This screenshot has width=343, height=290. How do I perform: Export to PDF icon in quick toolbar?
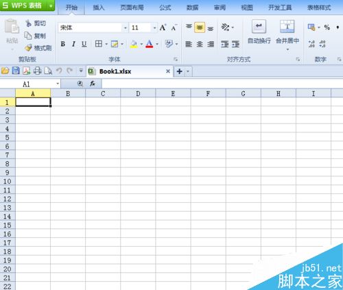click(x=27, y=71)
